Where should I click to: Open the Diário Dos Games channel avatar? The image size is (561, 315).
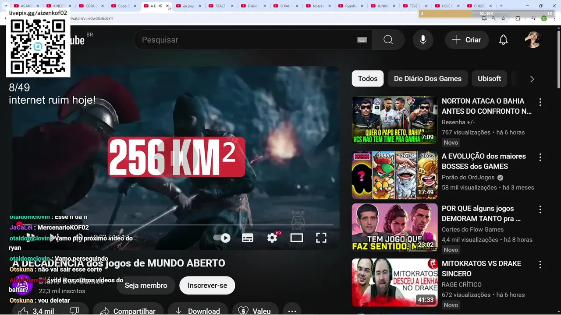22,285
